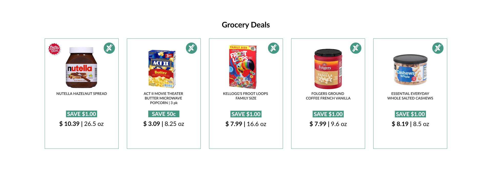Click the green icon on Folgers coffee card

[356, 48]
